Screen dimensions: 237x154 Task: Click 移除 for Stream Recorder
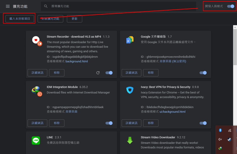click(57, 73)
